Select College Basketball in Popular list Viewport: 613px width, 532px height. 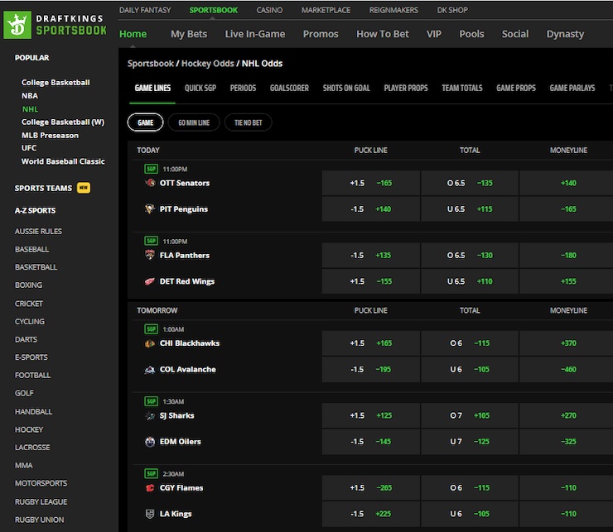pos(56,83)
